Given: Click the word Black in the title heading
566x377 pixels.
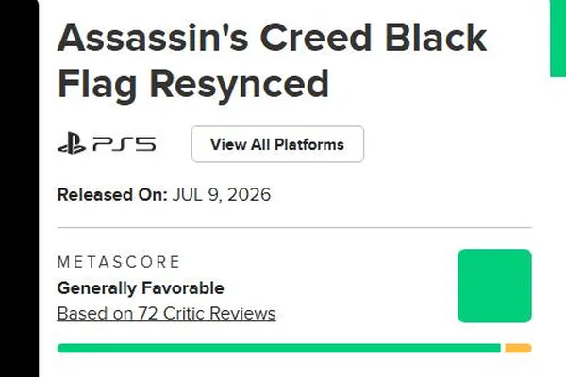Looking at the screenshot, I should click(x=436, y=38).
